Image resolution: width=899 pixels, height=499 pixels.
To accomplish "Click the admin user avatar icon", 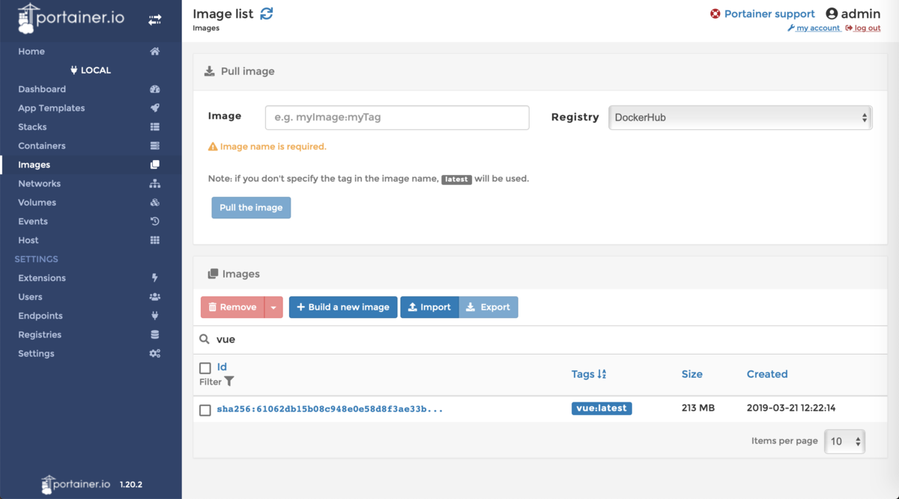I will pyautogui.click(x=832, y=13).
